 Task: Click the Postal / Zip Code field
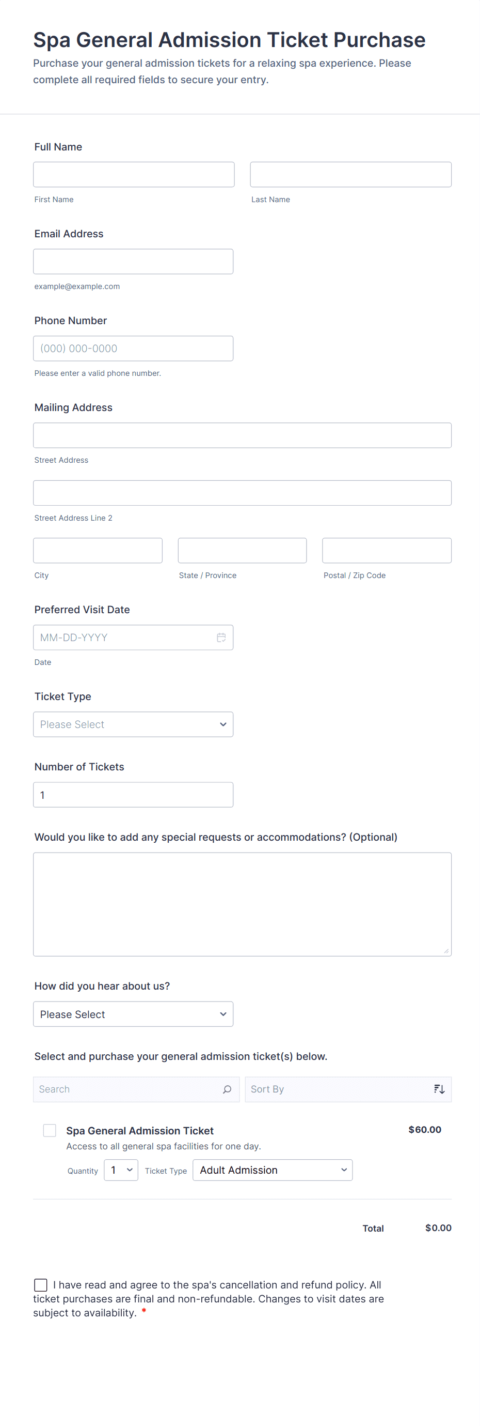pos(387,550)
